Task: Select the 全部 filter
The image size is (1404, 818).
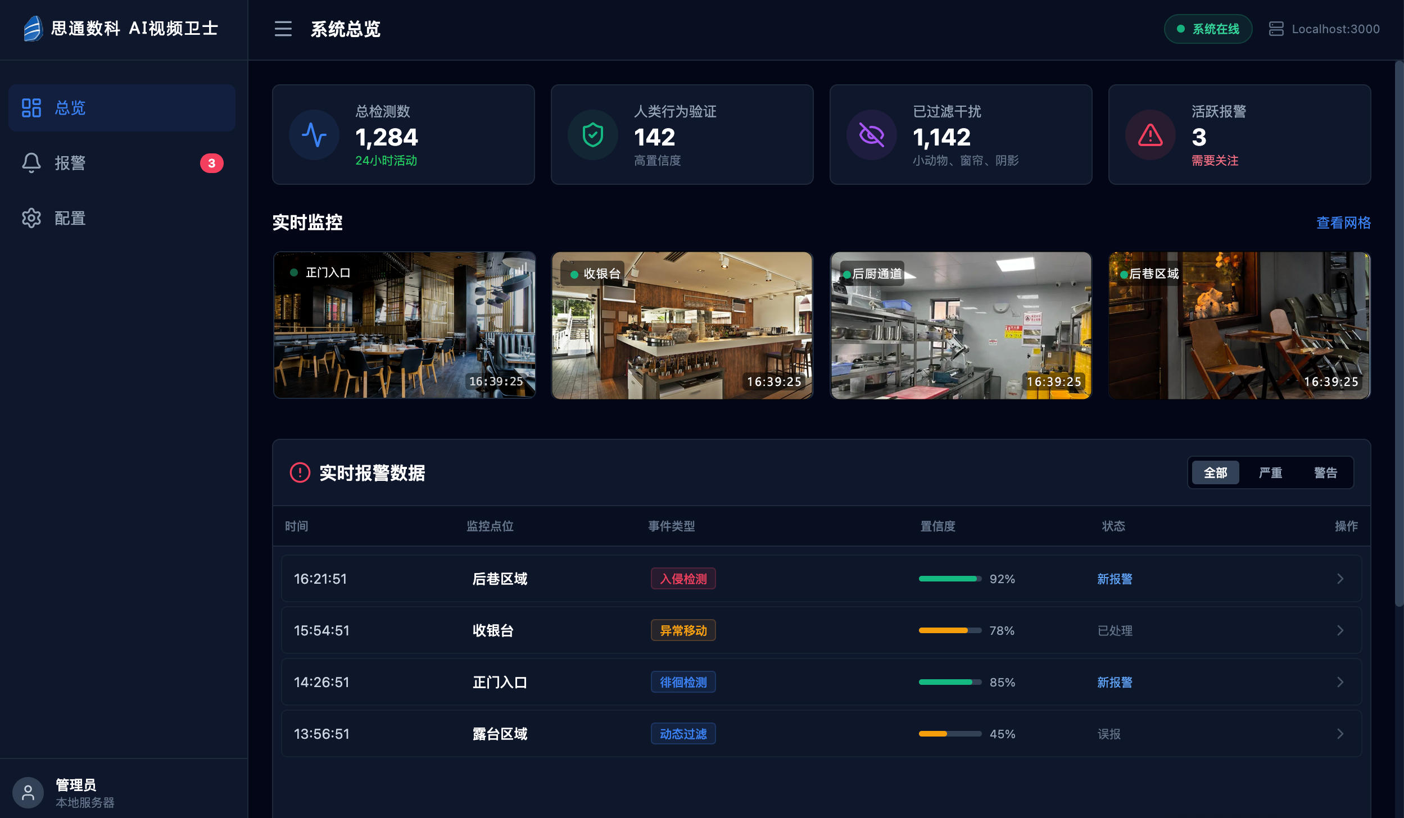Action: pyautogui.click(x=1215, y=473)
